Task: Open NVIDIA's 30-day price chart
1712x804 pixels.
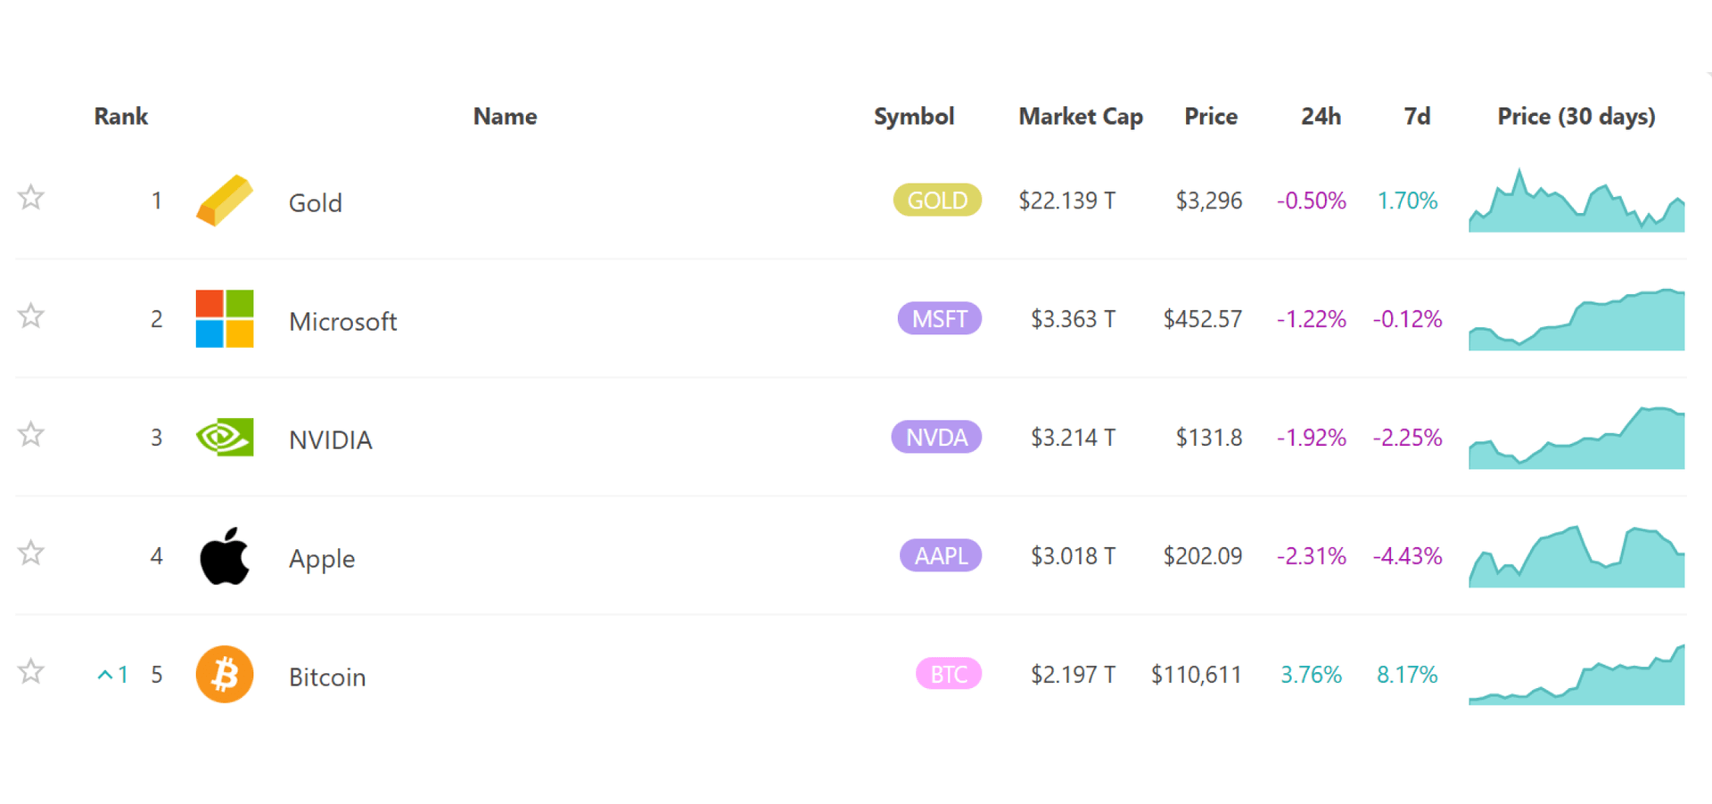Action: pyautogui.click(x=1576, y=438)
